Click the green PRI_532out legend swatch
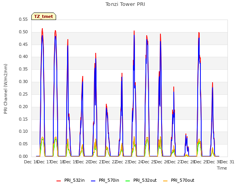Screen dimensions: 251x188 pyautogui.click(x=128, y=181)
